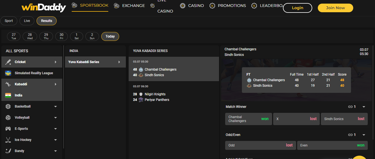375x159 pixels.
Task: Collapse the Odd/Even market section
Action: (364, 135)
